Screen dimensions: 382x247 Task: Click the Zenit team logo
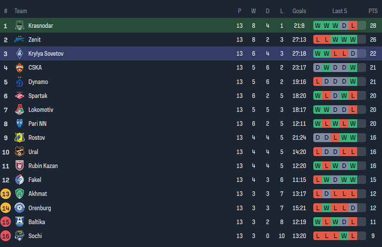click(x=20, y=40)
